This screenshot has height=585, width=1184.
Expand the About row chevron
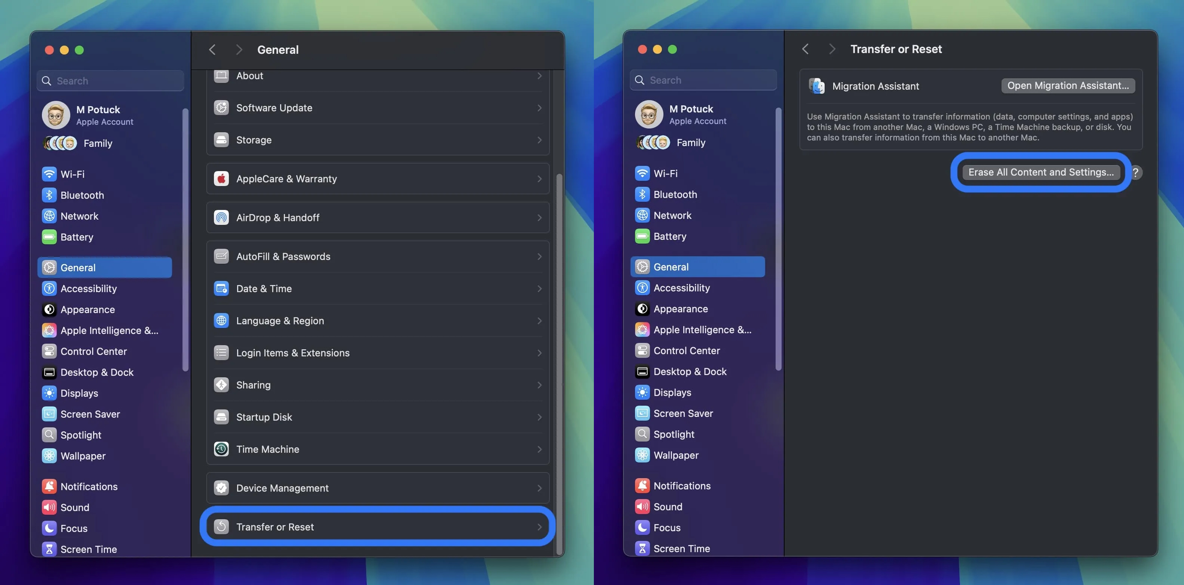click(540, 76)
